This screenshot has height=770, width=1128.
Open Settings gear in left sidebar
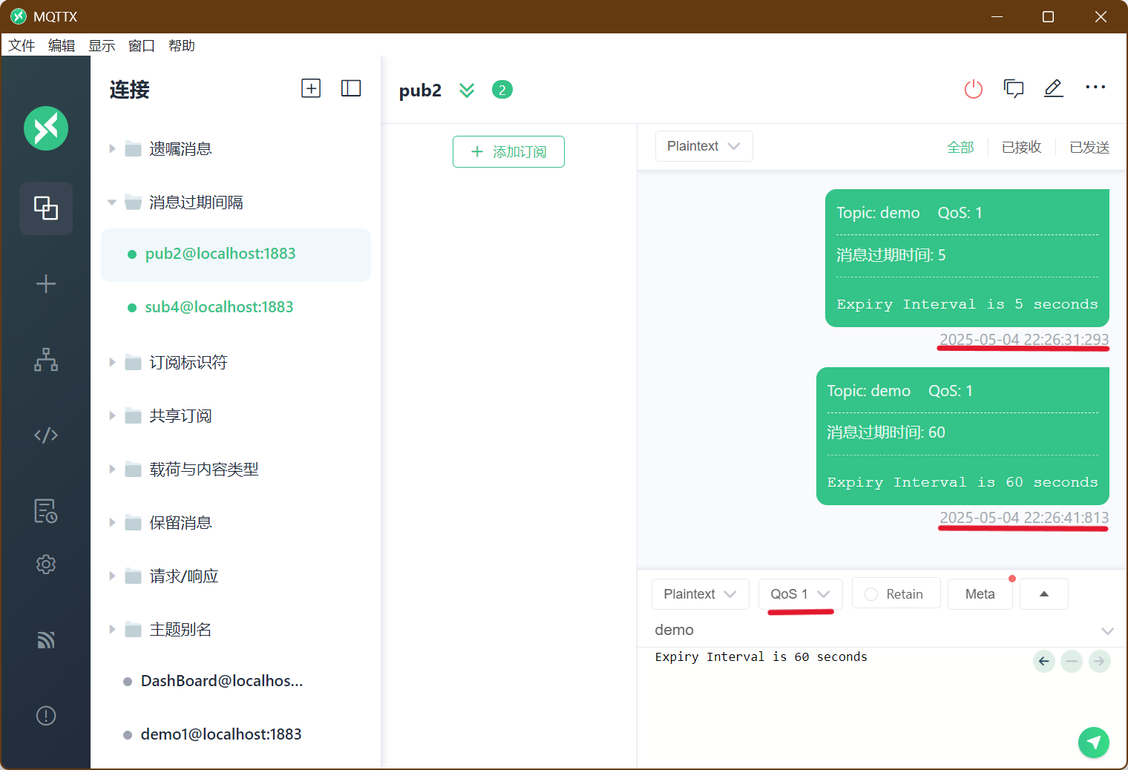pyautogui.click(x=46, y=565)
